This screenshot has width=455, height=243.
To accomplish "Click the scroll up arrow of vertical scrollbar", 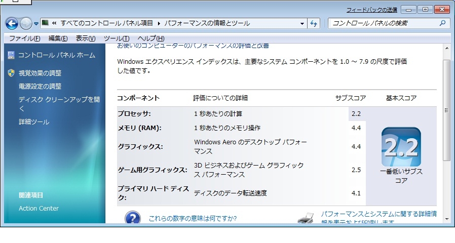I will 446,49.
